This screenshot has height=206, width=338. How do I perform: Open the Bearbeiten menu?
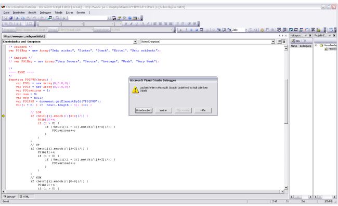(19, 12)
